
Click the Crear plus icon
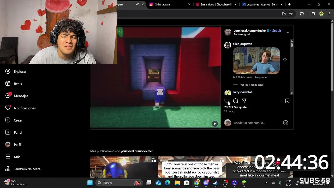tap(8, 120)
